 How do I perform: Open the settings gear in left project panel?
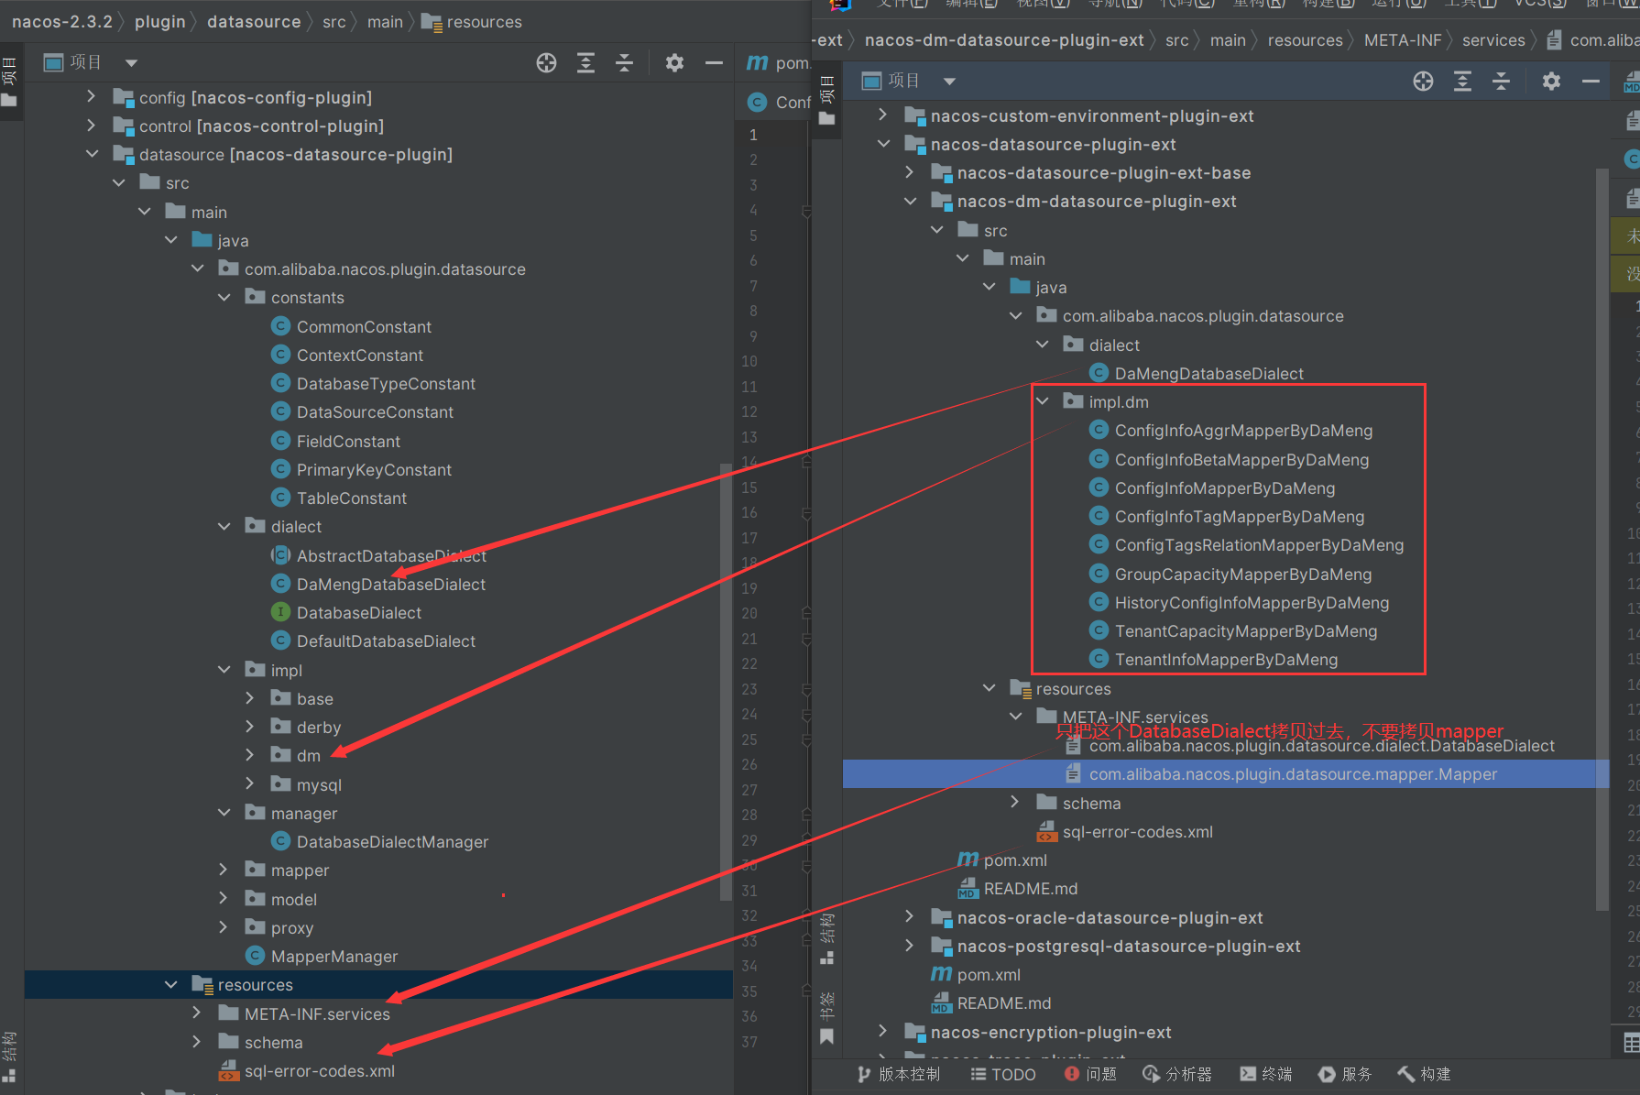tap(674, 62)
